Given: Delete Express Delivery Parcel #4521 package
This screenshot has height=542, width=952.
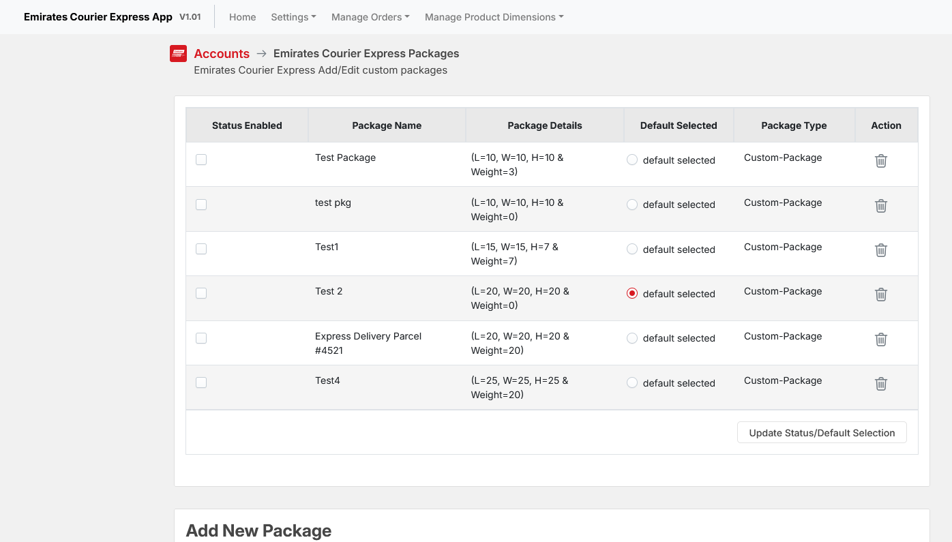Looking at the screenshot, I should click(881, 340).
